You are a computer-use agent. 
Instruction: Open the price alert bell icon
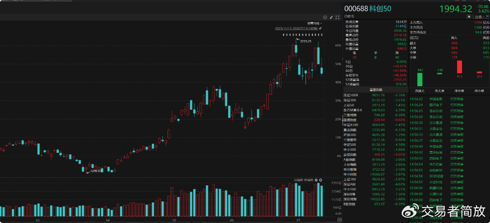[x=469, y=17]
